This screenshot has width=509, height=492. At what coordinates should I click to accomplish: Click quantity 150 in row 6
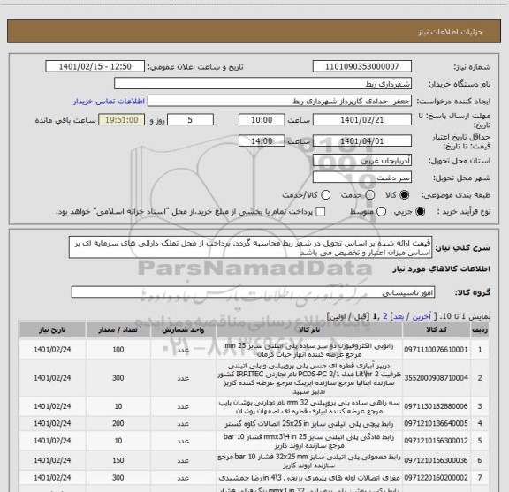click(x=118, y=460)
